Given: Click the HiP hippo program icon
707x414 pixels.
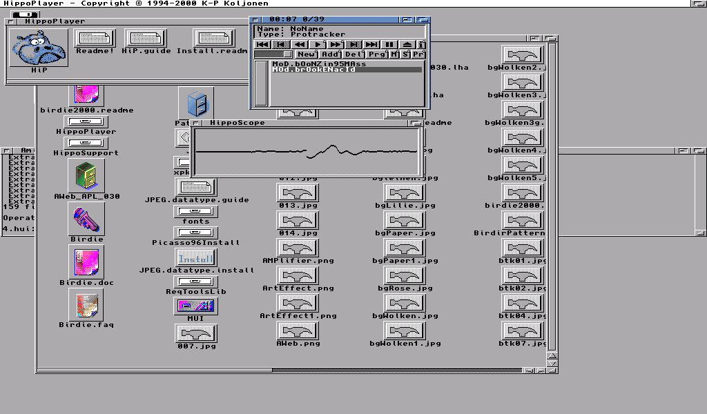Looking at the screenshot, I should pos(39,47).
